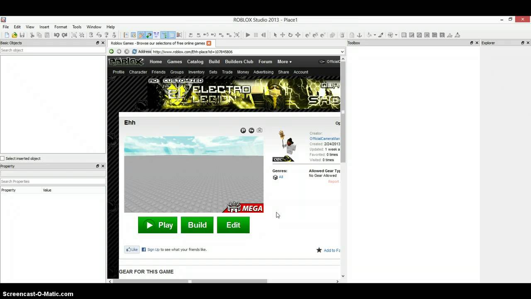Click the green Play button
531x299 pixels.
(x=158, y=225)
